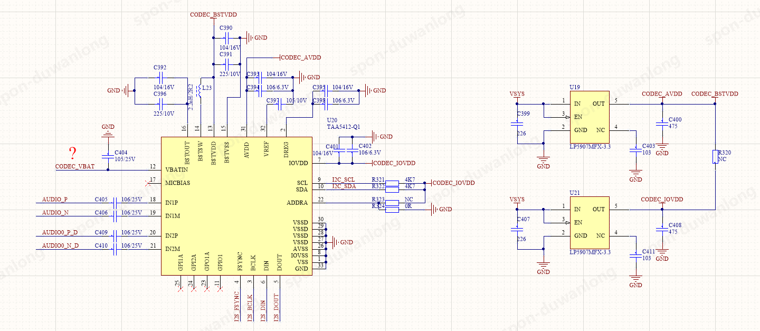Click the R324 0R resistor

392,210
